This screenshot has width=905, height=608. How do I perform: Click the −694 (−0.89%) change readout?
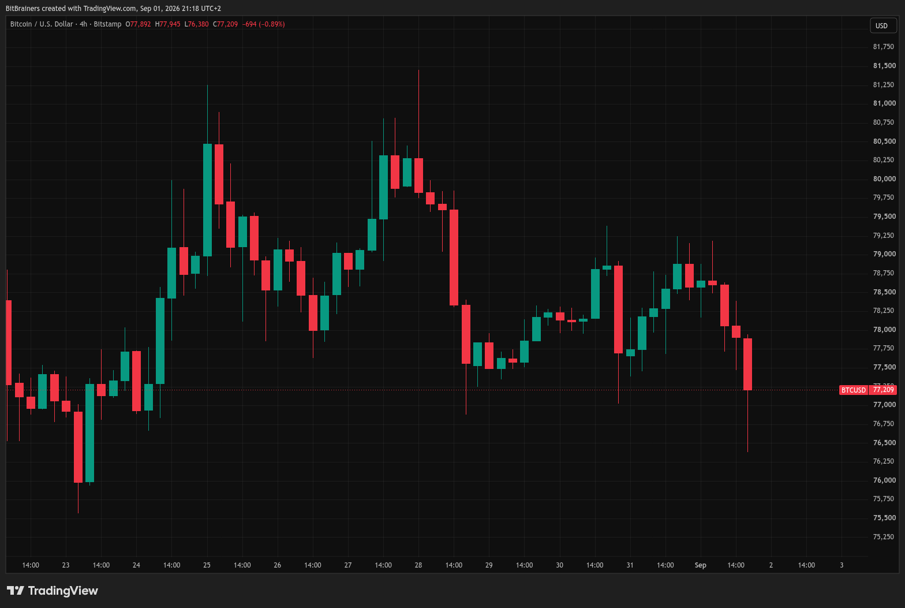pyautogui.click(x=263, y=24)
